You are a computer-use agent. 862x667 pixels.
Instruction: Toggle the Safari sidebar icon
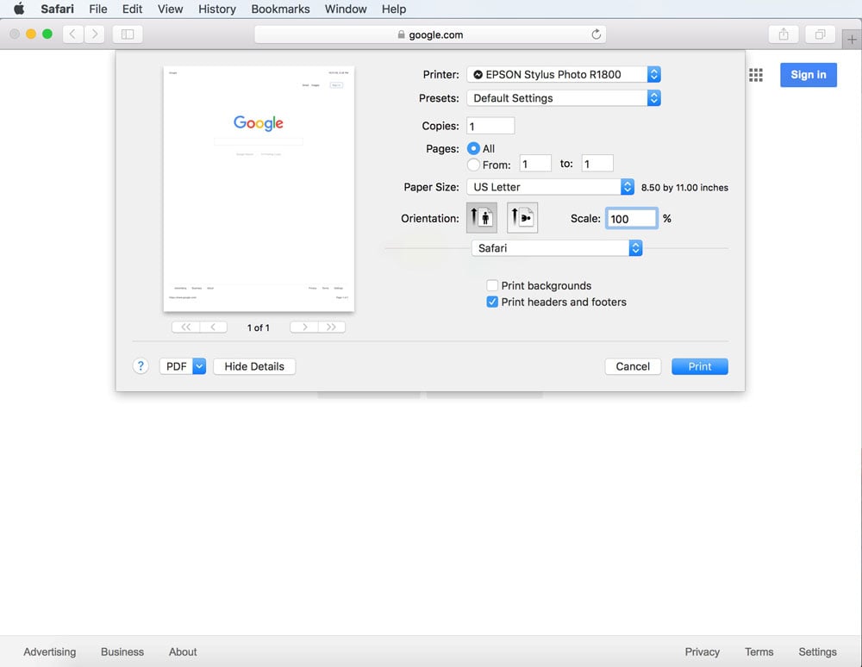[x=128, y=34]
